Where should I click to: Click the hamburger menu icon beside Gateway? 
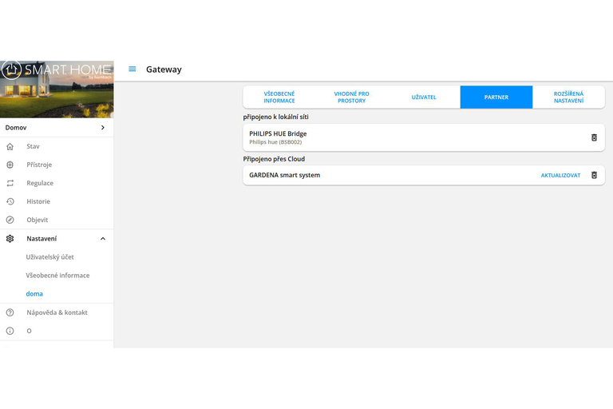click(132, 69)
